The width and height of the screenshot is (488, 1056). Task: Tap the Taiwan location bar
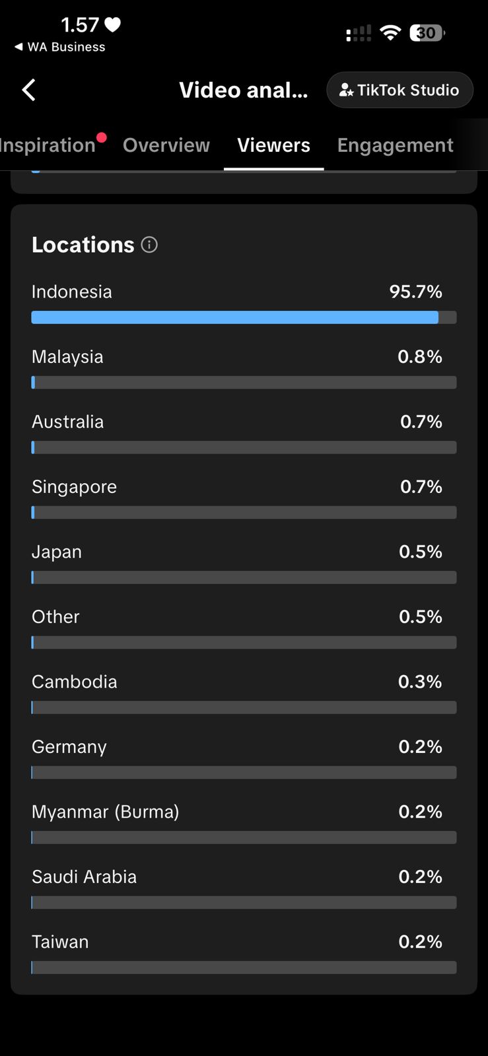coord(244,968)
